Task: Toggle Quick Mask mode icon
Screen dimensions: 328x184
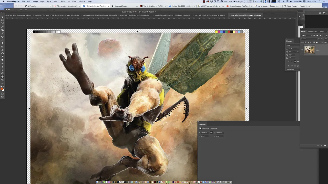Action: tap(3, 93)
